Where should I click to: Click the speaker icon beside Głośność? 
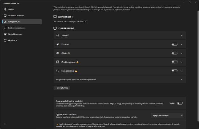coord(58,53)
